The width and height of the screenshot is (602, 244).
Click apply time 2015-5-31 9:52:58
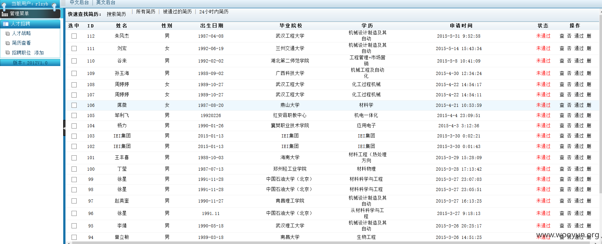coord(459,36)
